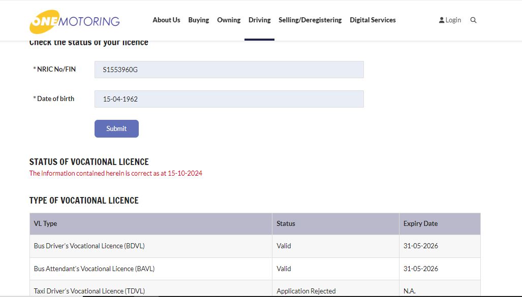Click the red information-correct-as-at date notice
Image resolution: width=522 pixels, height=297 pixels.
pos(116,174)
